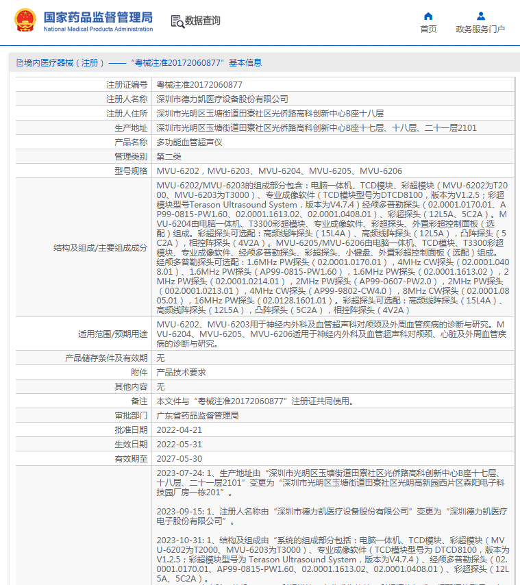Click 数据查询 header text

point(203,21)
